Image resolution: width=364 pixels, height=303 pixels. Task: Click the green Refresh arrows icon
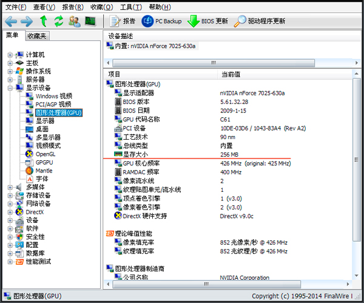pyautogui.click(x=58, y=21)
